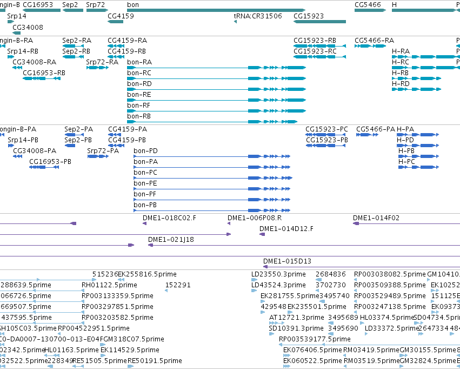Select the AT12721.3prime EST label
460x369 pixels.
[x=297, y=318]
